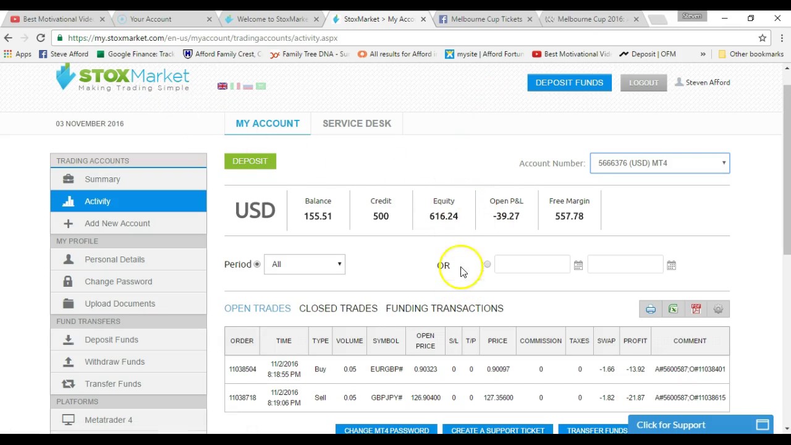
Task: Go back using browser back arrow
Action: (x=9, y=38)
